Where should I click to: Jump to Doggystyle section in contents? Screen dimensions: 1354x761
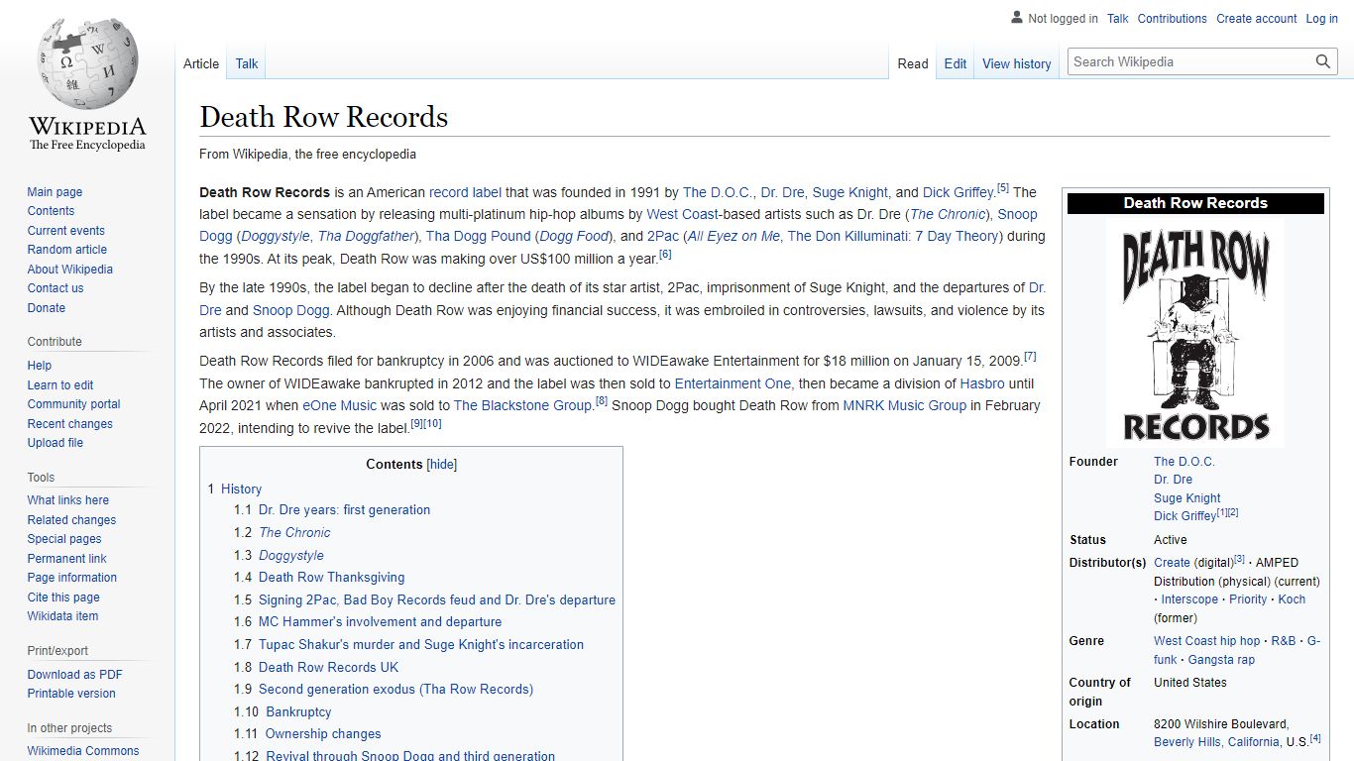coord(291,555)
